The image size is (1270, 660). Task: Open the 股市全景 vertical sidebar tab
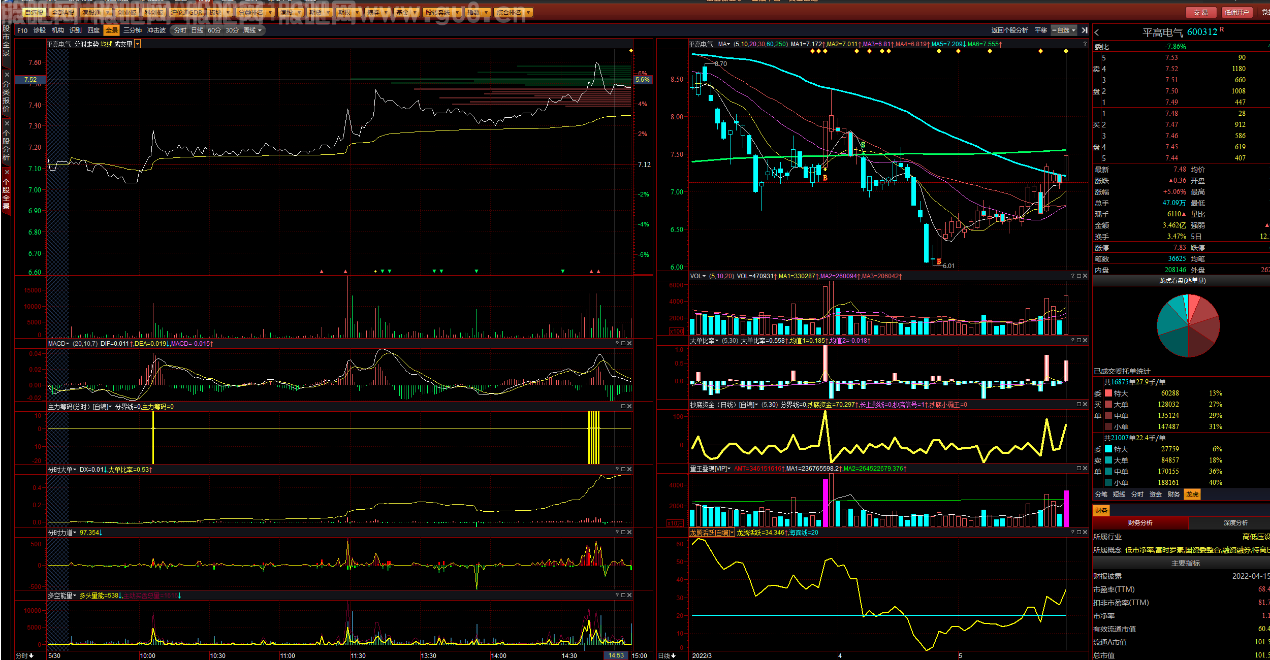pos(6,41)
